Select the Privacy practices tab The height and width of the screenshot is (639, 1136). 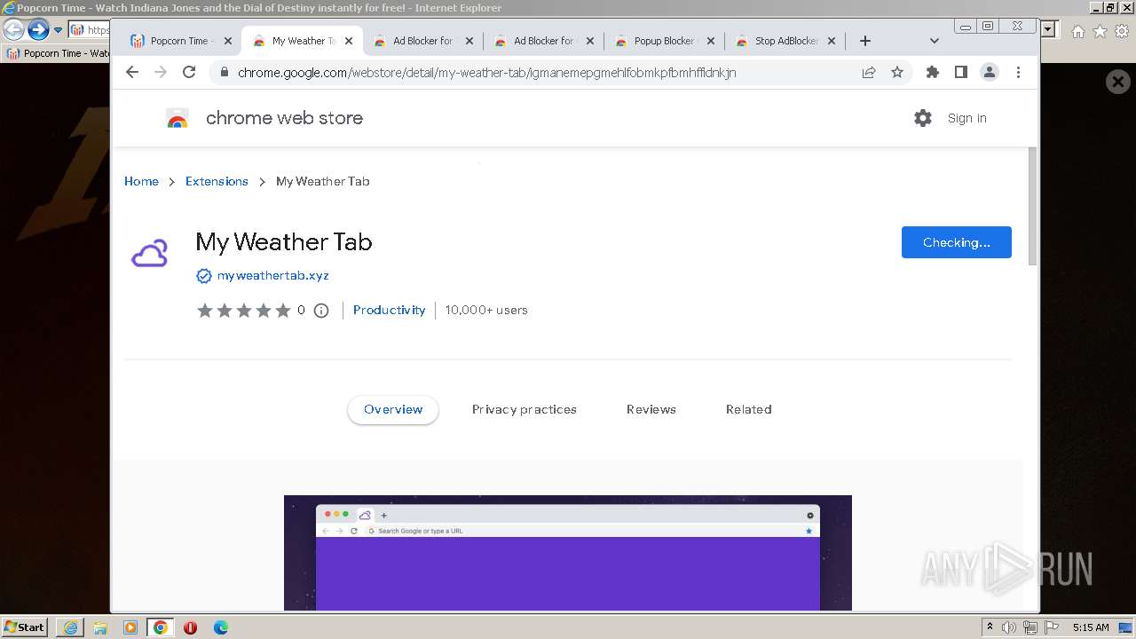525,409
